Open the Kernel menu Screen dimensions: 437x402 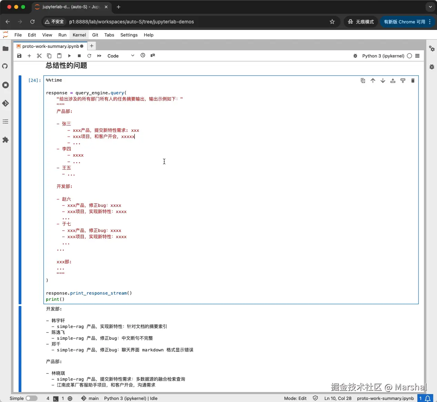click(79, 35)
